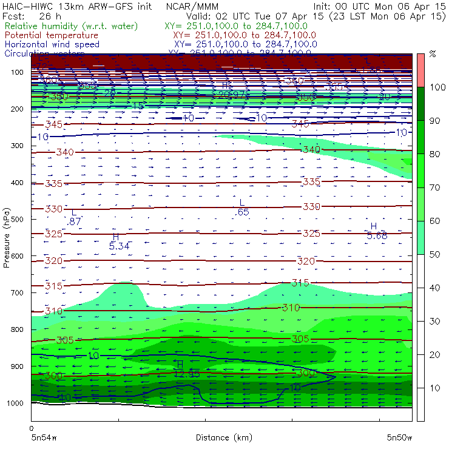
Task: Click the colorbar "90" value label
Action: coord(434,121)
